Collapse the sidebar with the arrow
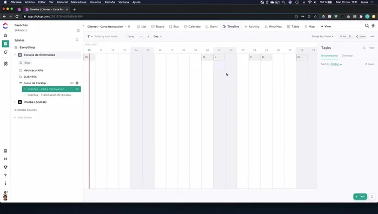This screenshot has height=214, width=378. [83, 26]
